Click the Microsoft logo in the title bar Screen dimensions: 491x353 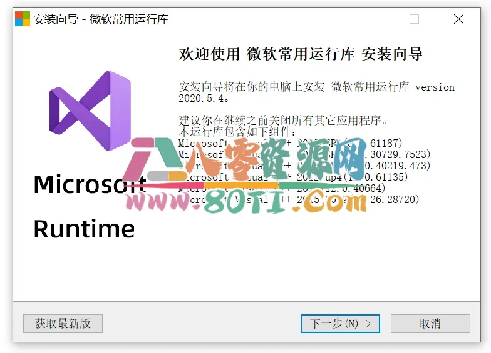click(23, 19)
